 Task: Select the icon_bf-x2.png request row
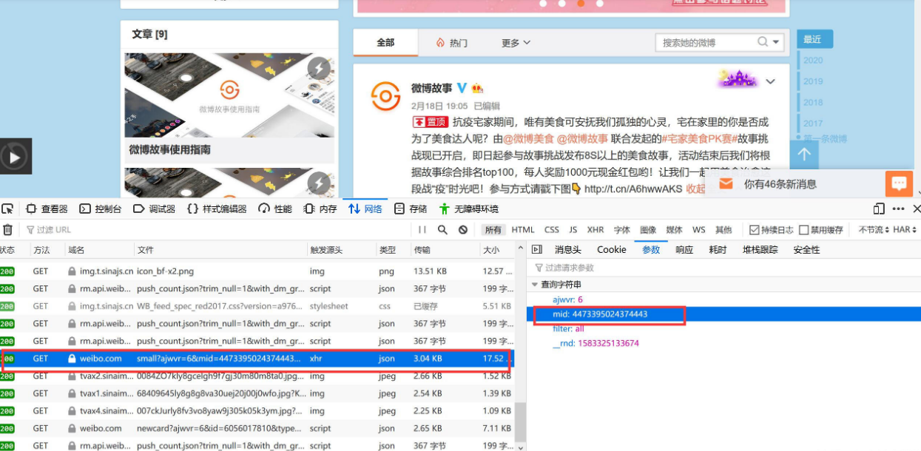coord(257,271)
